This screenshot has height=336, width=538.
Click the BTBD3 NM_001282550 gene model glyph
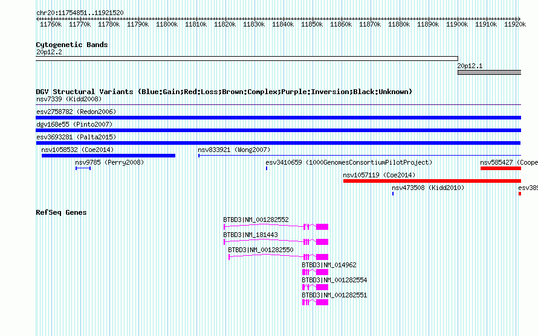[278, 257]
